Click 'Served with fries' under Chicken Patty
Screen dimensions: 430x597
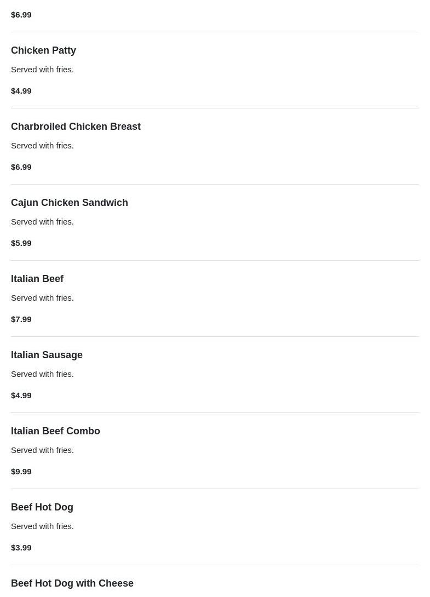point(42,70)
